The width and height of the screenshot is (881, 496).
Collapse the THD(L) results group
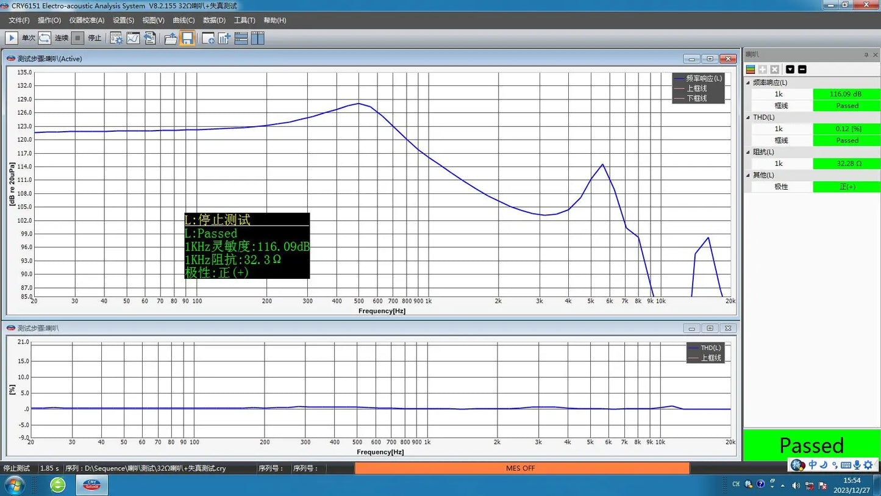pyautogui.click(x=748, y=117)
